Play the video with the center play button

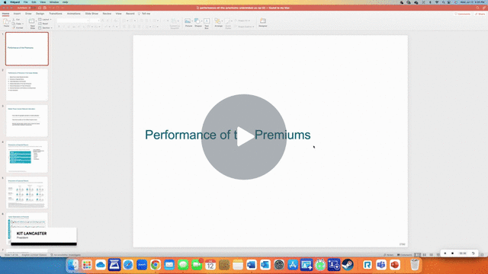(244, 137)
